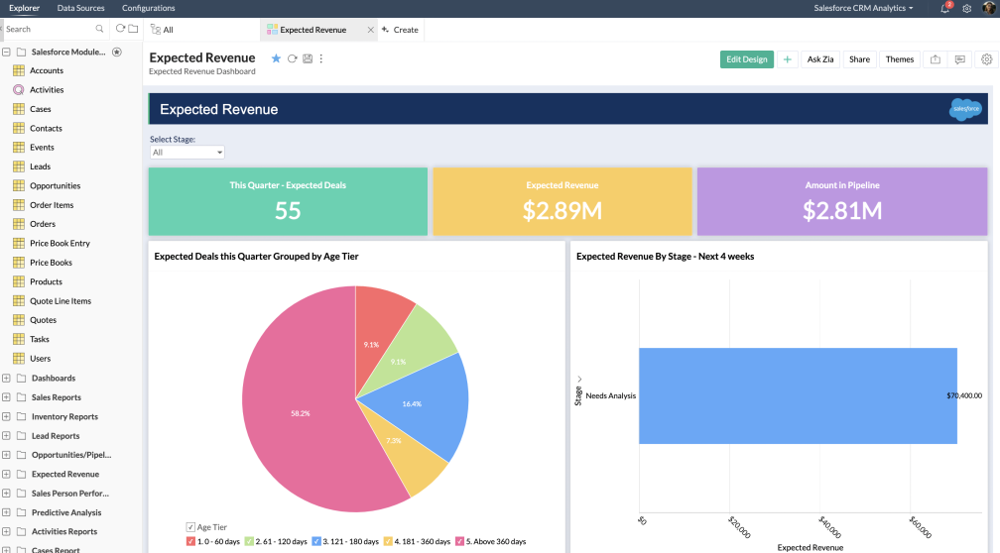Switch to the Explorer tab
Viewport: 1000px width, 553px height.
click(24, 8)
